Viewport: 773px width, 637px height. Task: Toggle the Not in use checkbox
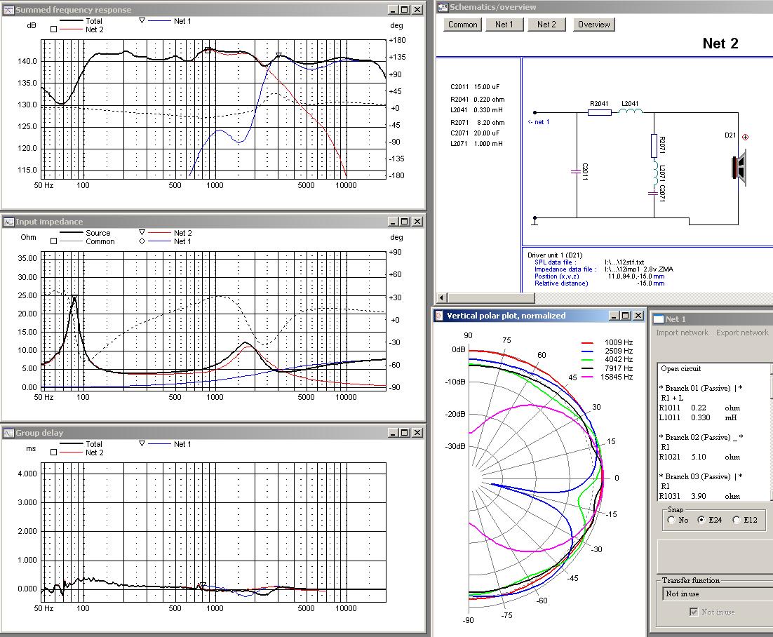[x=693, y=612]
